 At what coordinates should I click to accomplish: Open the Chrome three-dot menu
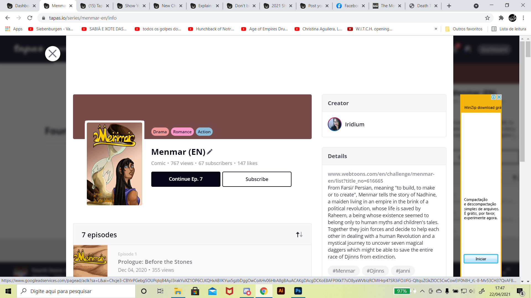click(523, 18)
